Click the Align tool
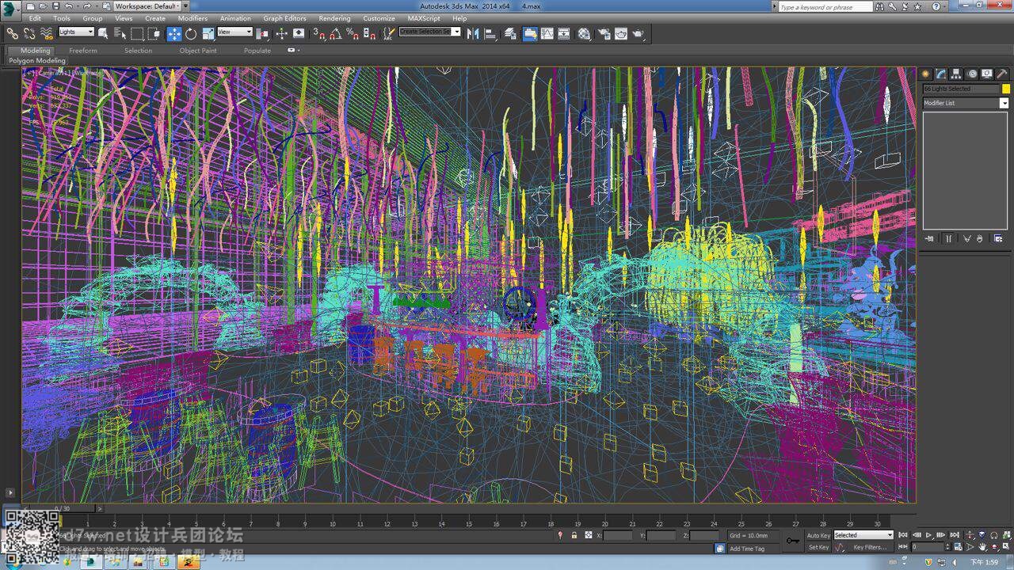Viewport: 1014px width, 570px height. (490, 33)
